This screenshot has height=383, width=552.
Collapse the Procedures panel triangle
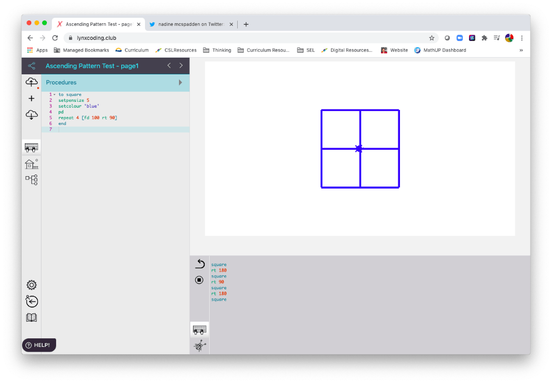tap(181, 82)
